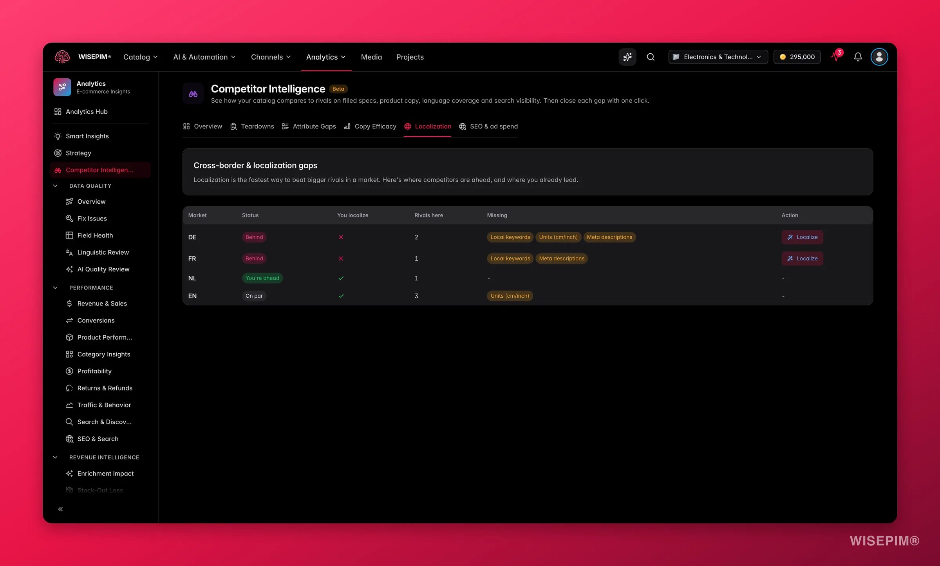Open the AI sparkle assistant icon
This screenshot has width=940, height=566.
(627, 57)
